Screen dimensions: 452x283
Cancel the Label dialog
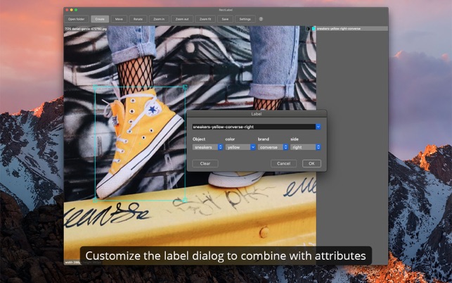tap(283, 163)
